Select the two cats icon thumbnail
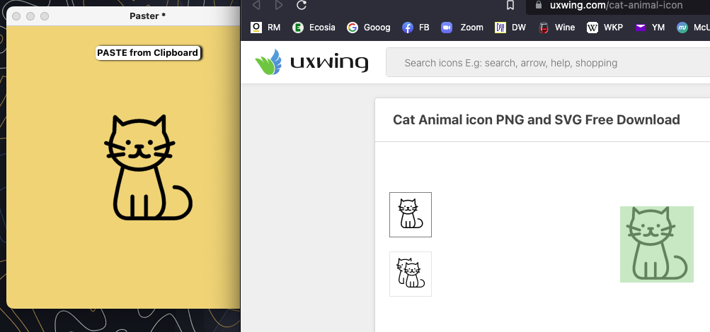710x332 pixels. point(411,274)
